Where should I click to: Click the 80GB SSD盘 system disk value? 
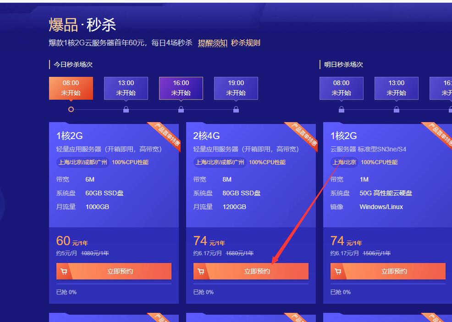point(242,193)
